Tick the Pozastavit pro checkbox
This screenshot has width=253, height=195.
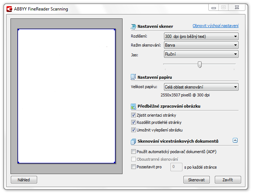click(133, 167)
